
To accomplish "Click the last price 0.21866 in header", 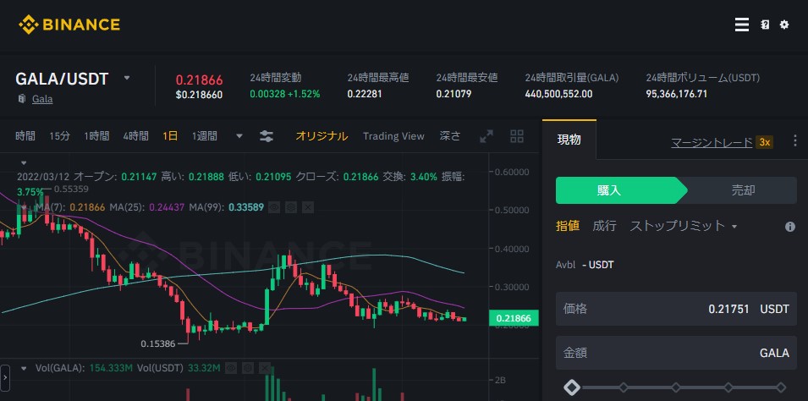I will tap(200, 80).
